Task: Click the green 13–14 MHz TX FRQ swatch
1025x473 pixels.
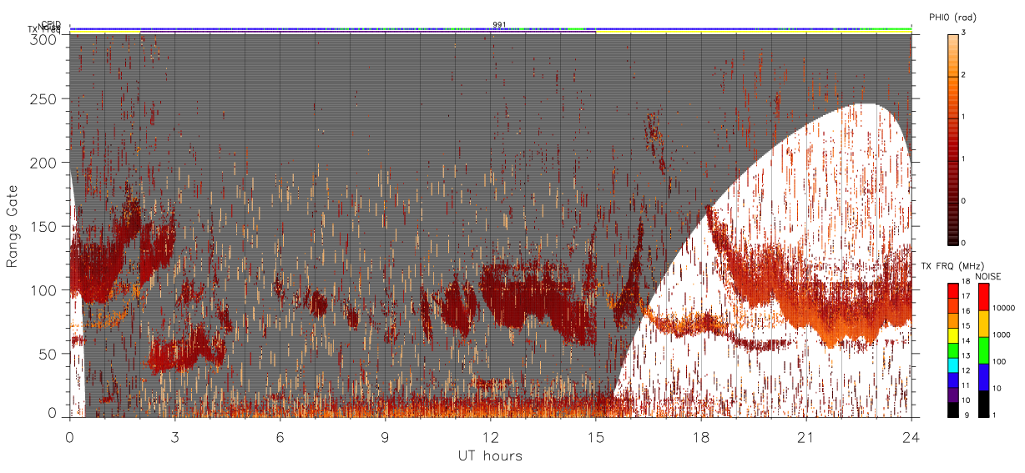Action: pos(952,350)
